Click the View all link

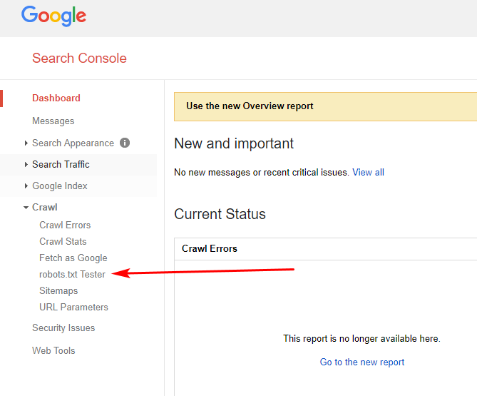coord(368,172)
